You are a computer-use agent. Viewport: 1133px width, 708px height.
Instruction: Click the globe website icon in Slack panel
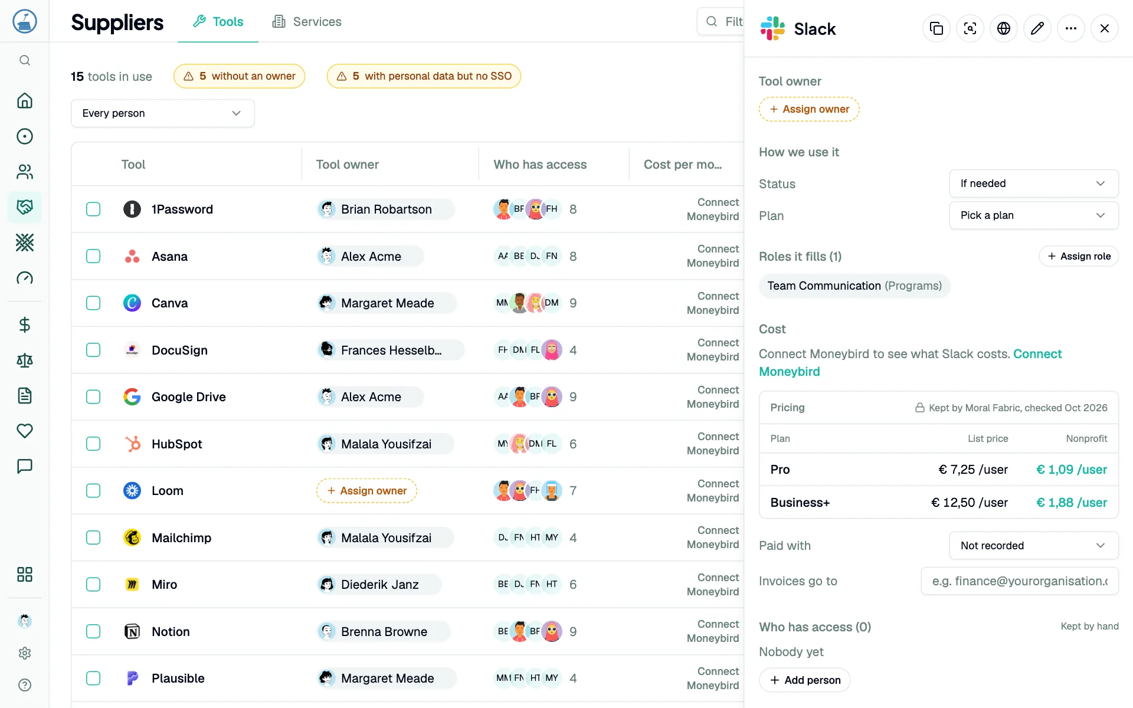coord(1004,28)
